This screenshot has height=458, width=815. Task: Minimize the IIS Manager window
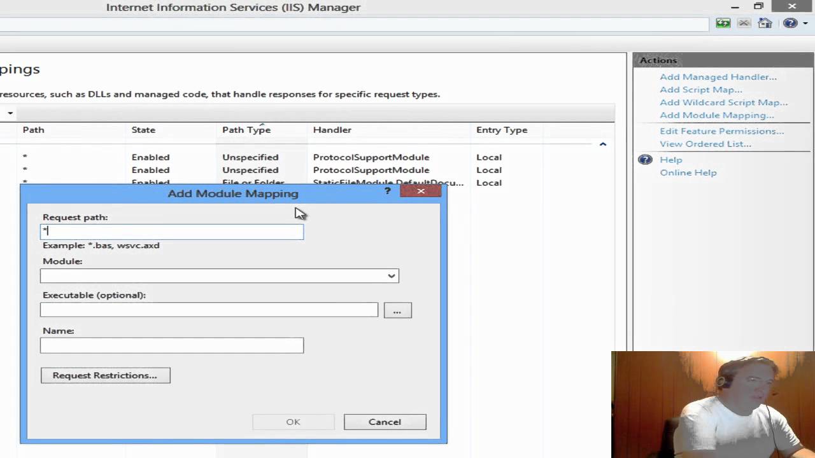coord(735,7)
